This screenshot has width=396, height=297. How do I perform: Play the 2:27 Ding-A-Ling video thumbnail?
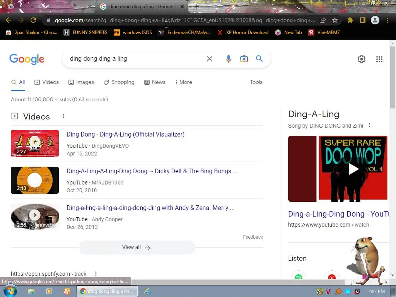(x=35, y=143)
